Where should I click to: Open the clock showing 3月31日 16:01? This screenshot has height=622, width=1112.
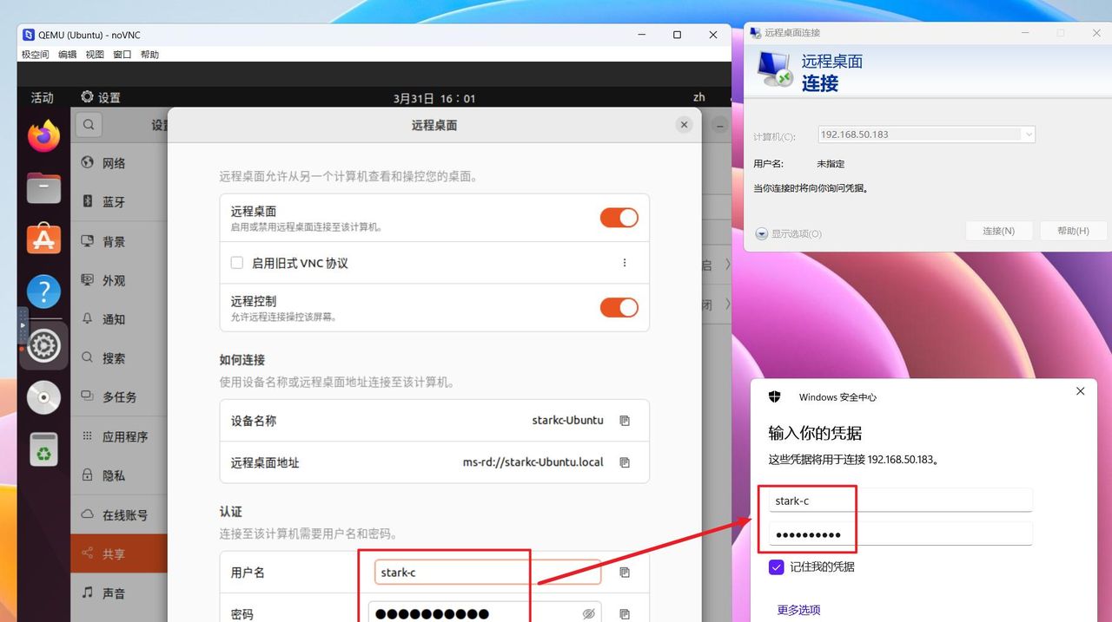pyautogui.click(x=434, y=98)
